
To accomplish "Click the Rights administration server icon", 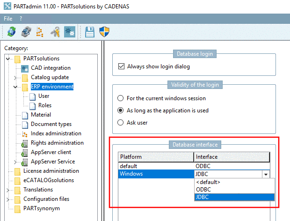I will [x=25, y=143].
